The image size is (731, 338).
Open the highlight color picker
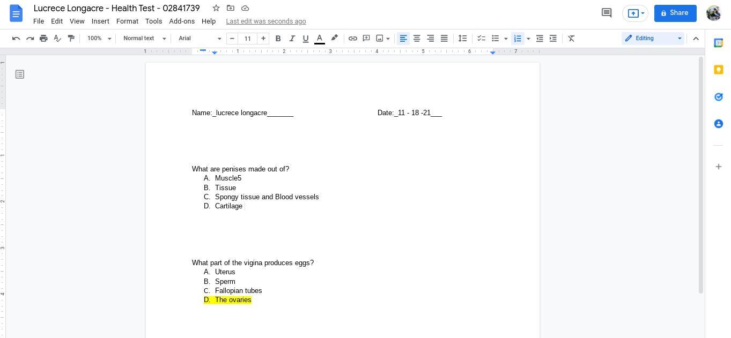coord(334,39)
